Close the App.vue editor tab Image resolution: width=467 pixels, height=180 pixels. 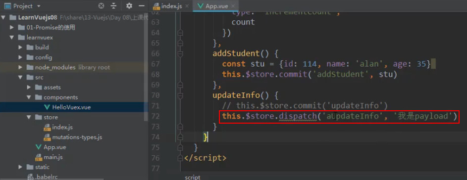coord(233,6)
